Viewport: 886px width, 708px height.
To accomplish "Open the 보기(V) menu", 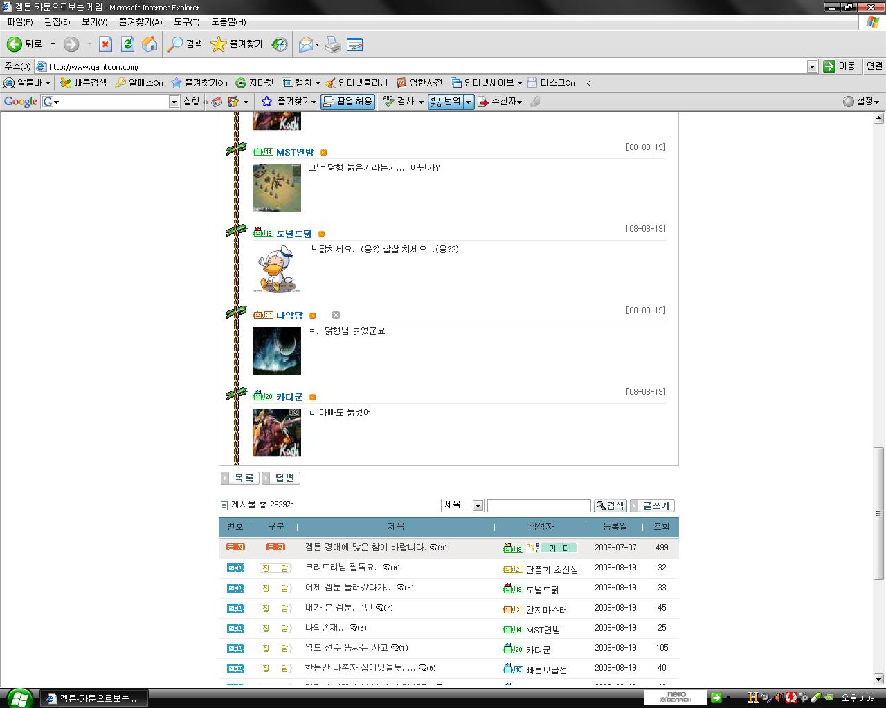I will (94, 21).
